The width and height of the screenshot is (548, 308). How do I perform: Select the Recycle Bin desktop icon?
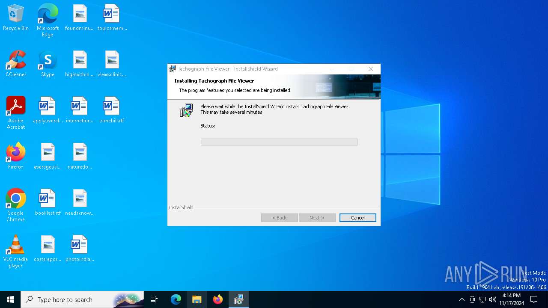pyautogui.click(x=16, y=18)
